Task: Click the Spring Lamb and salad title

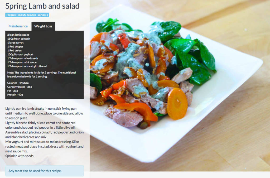Action: click(42, 6)
